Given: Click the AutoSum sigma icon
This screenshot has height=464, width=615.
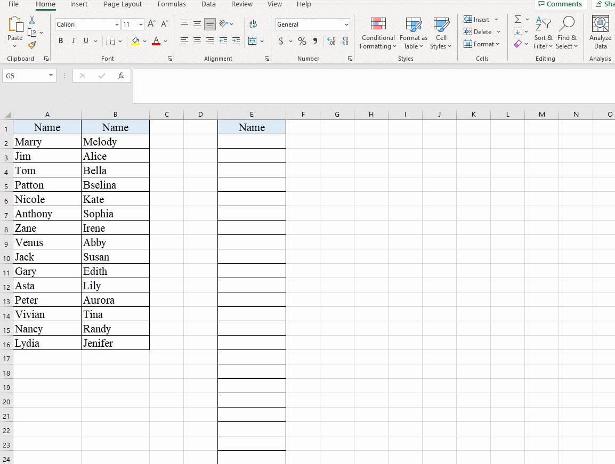Looking at the screenshot, I should pos(517,20).
